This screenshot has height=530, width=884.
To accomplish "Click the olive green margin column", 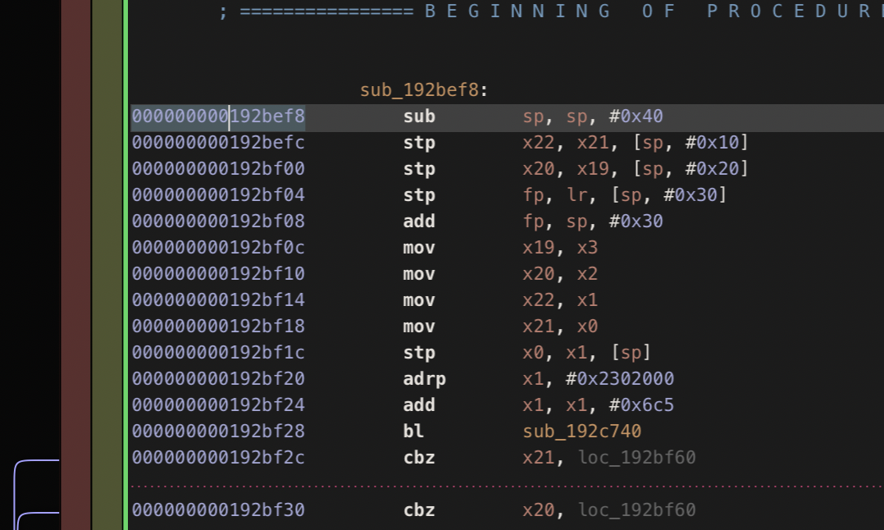I will pos(107,265).
